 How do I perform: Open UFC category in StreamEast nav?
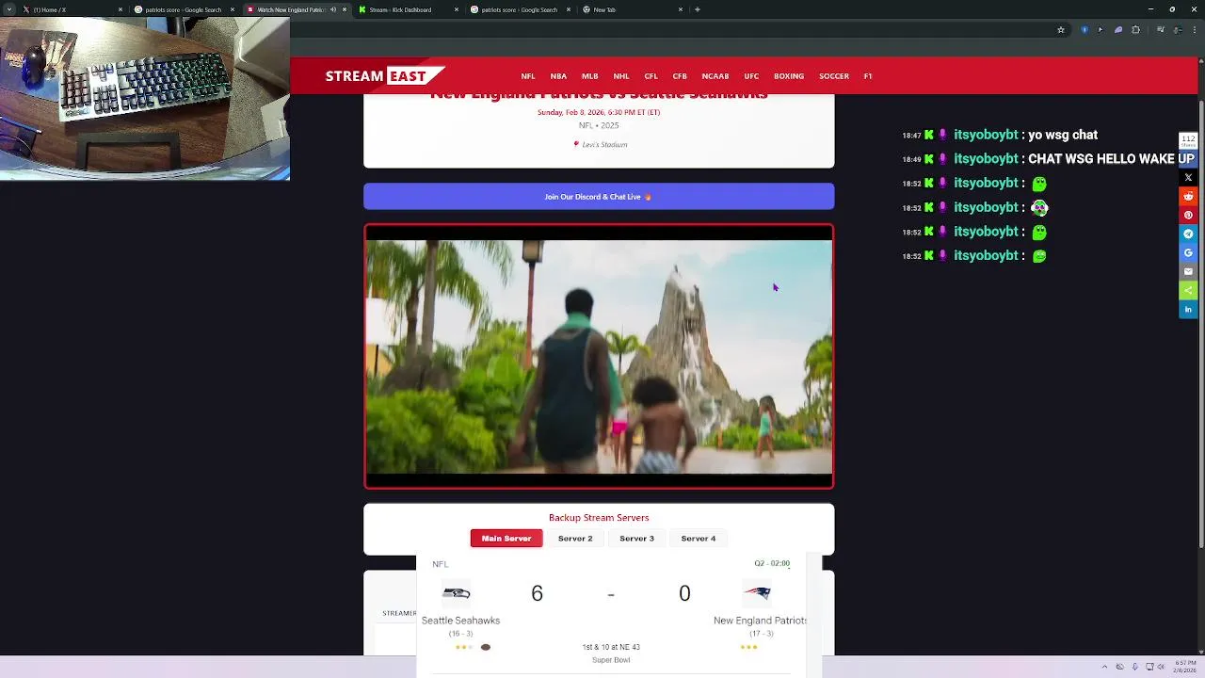click(x=751, y=76)
